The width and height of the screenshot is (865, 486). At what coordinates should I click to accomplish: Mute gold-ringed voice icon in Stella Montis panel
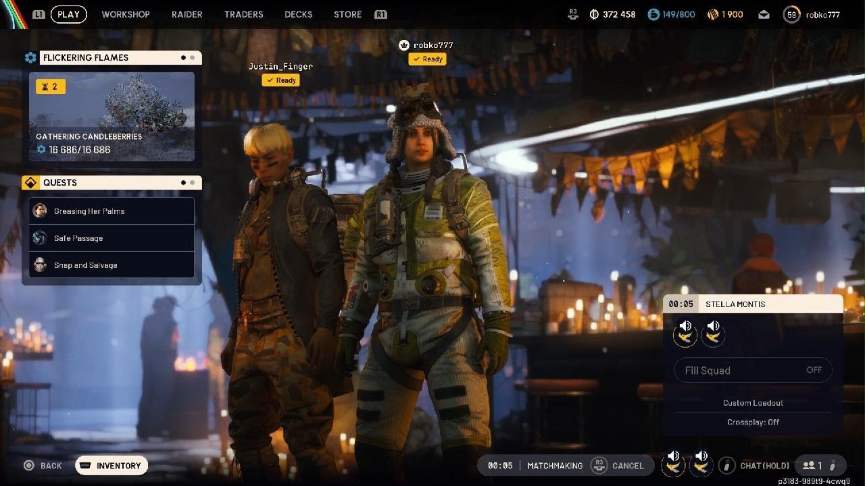click(x=685, y=333)
